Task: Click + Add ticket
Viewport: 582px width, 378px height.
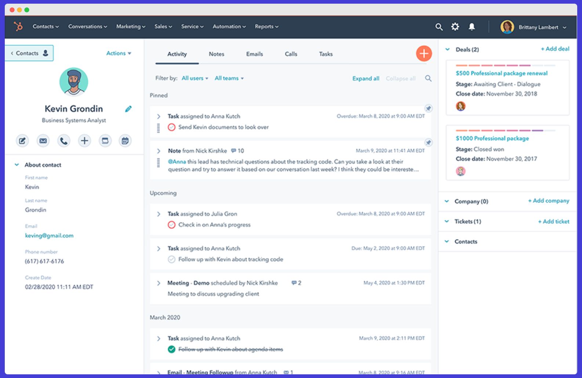Action: (554, 221)
